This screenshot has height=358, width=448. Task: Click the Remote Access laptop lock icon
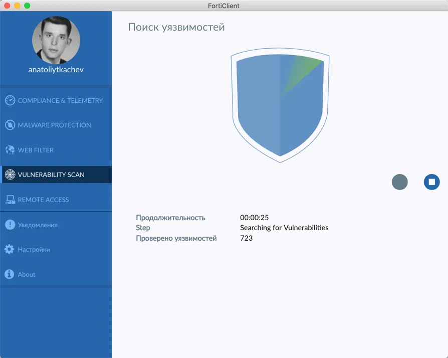[x=10, y=200]
